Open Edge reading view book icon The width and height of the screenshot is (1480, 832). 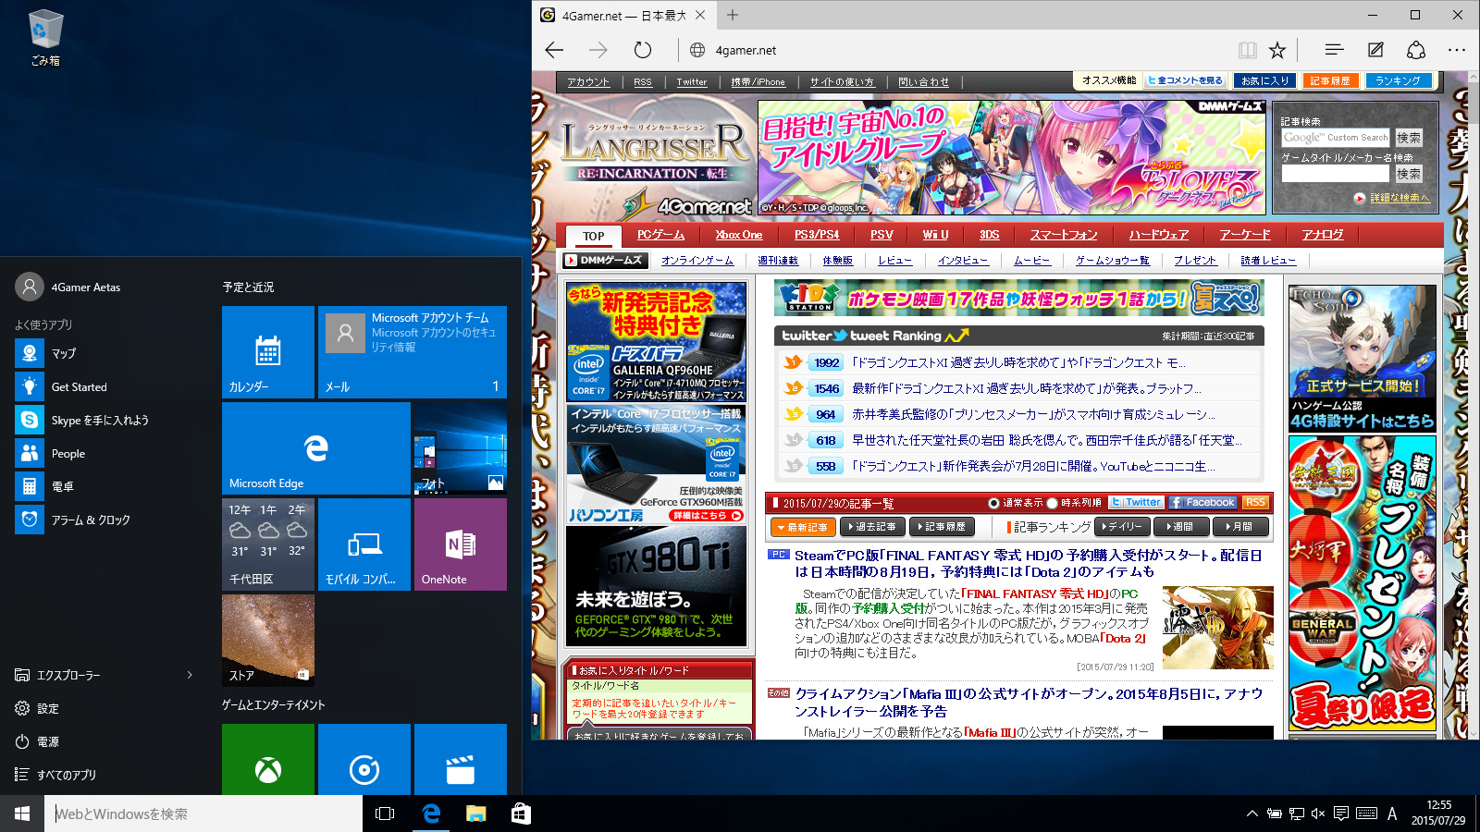[1248, 50]
